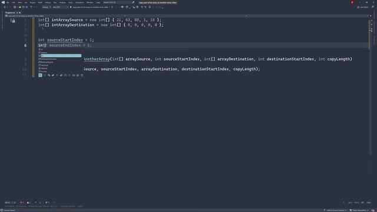Click the Visual Studio logo icon

pyautogui.click(x=3, y=2)
